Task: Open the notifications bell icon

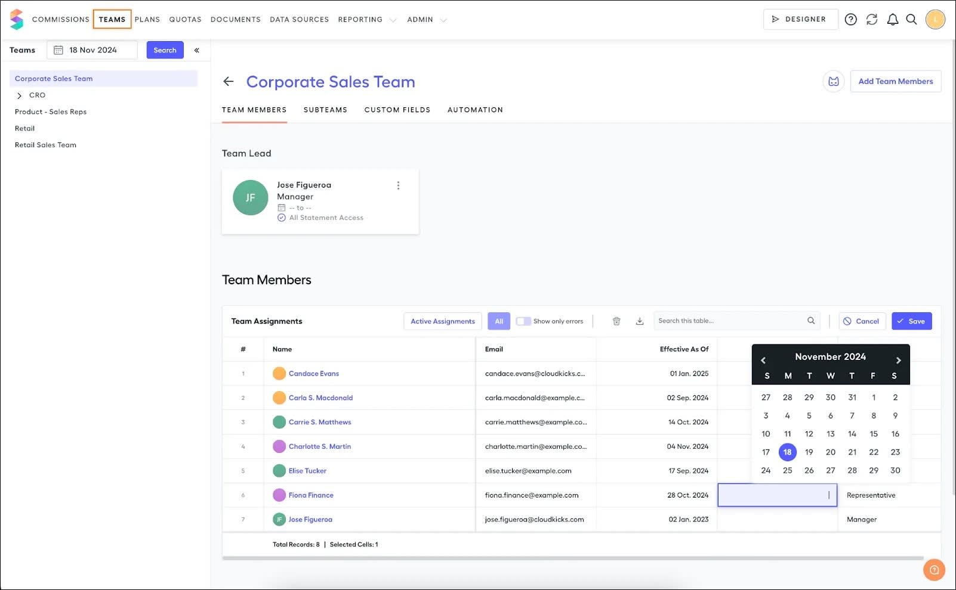Action: pos(893,20)
